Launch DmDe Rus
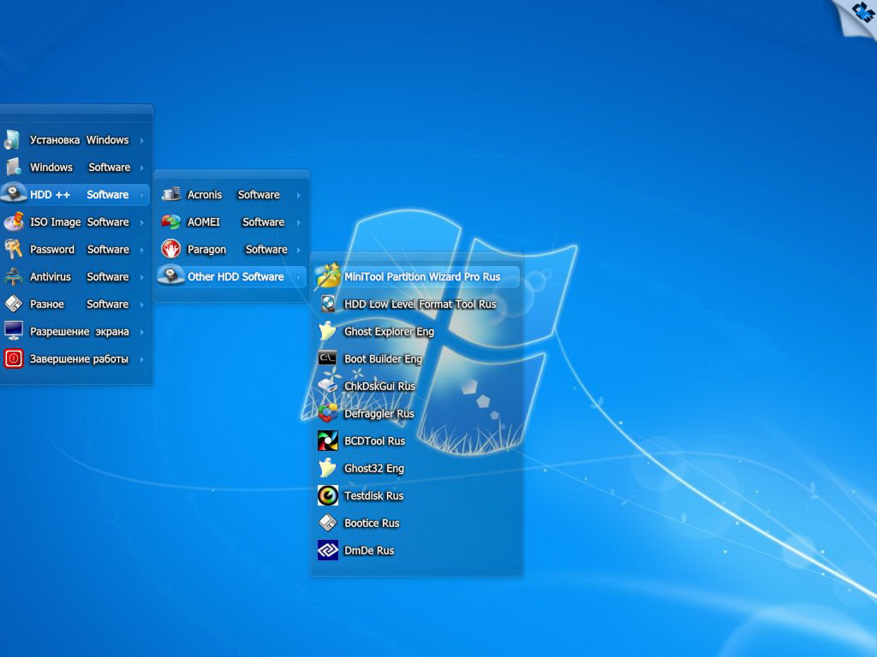Screen dimensions: 877x657 point(417,550)
